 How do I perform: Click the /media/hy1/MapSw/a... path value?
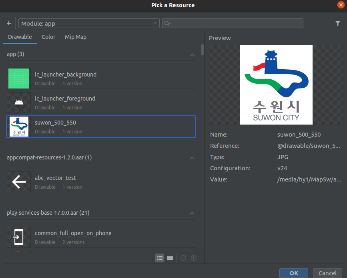point(309,179)
